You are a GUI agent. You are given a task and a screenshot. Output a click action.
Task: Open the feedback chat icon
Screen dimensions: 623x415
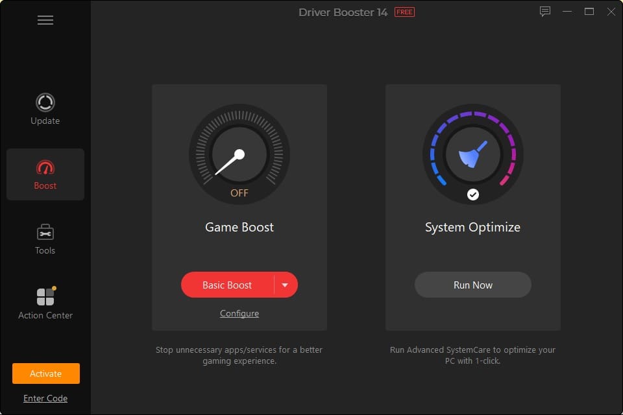click(544, 12)
